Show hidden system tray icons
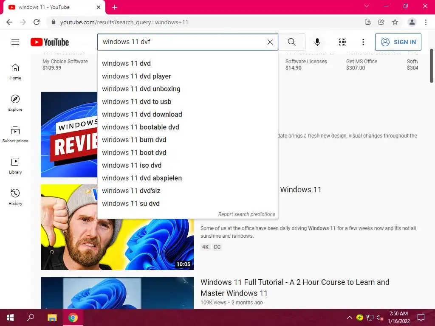This screenshot has height=326, width=435. [x=350, y=318]
